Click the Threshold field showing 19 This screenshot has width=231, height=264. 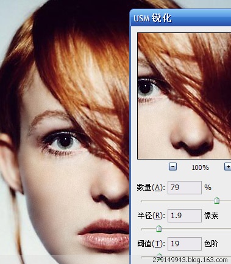(185, 243)
